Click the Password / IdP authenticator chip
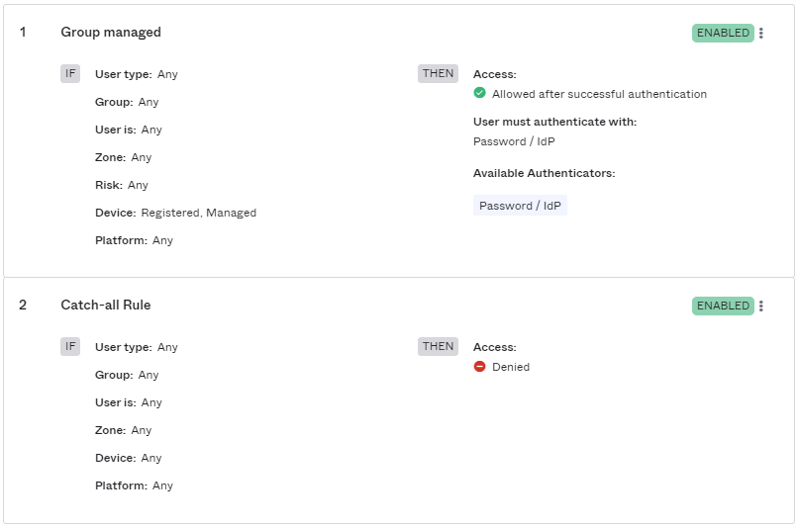The image size is (798, 528). pos(520,206)
